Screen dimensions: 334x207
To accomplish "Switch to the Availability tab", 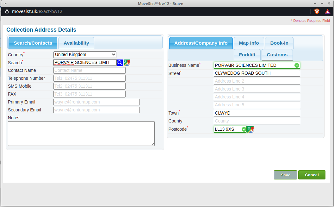I will pyautogui.click(x=76, y=43).
